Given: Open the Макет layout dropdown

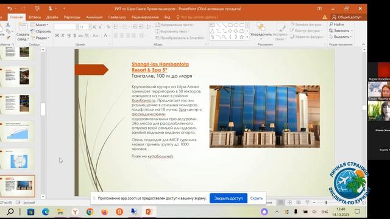Looking at the screenshot, I should coord(40,25).
